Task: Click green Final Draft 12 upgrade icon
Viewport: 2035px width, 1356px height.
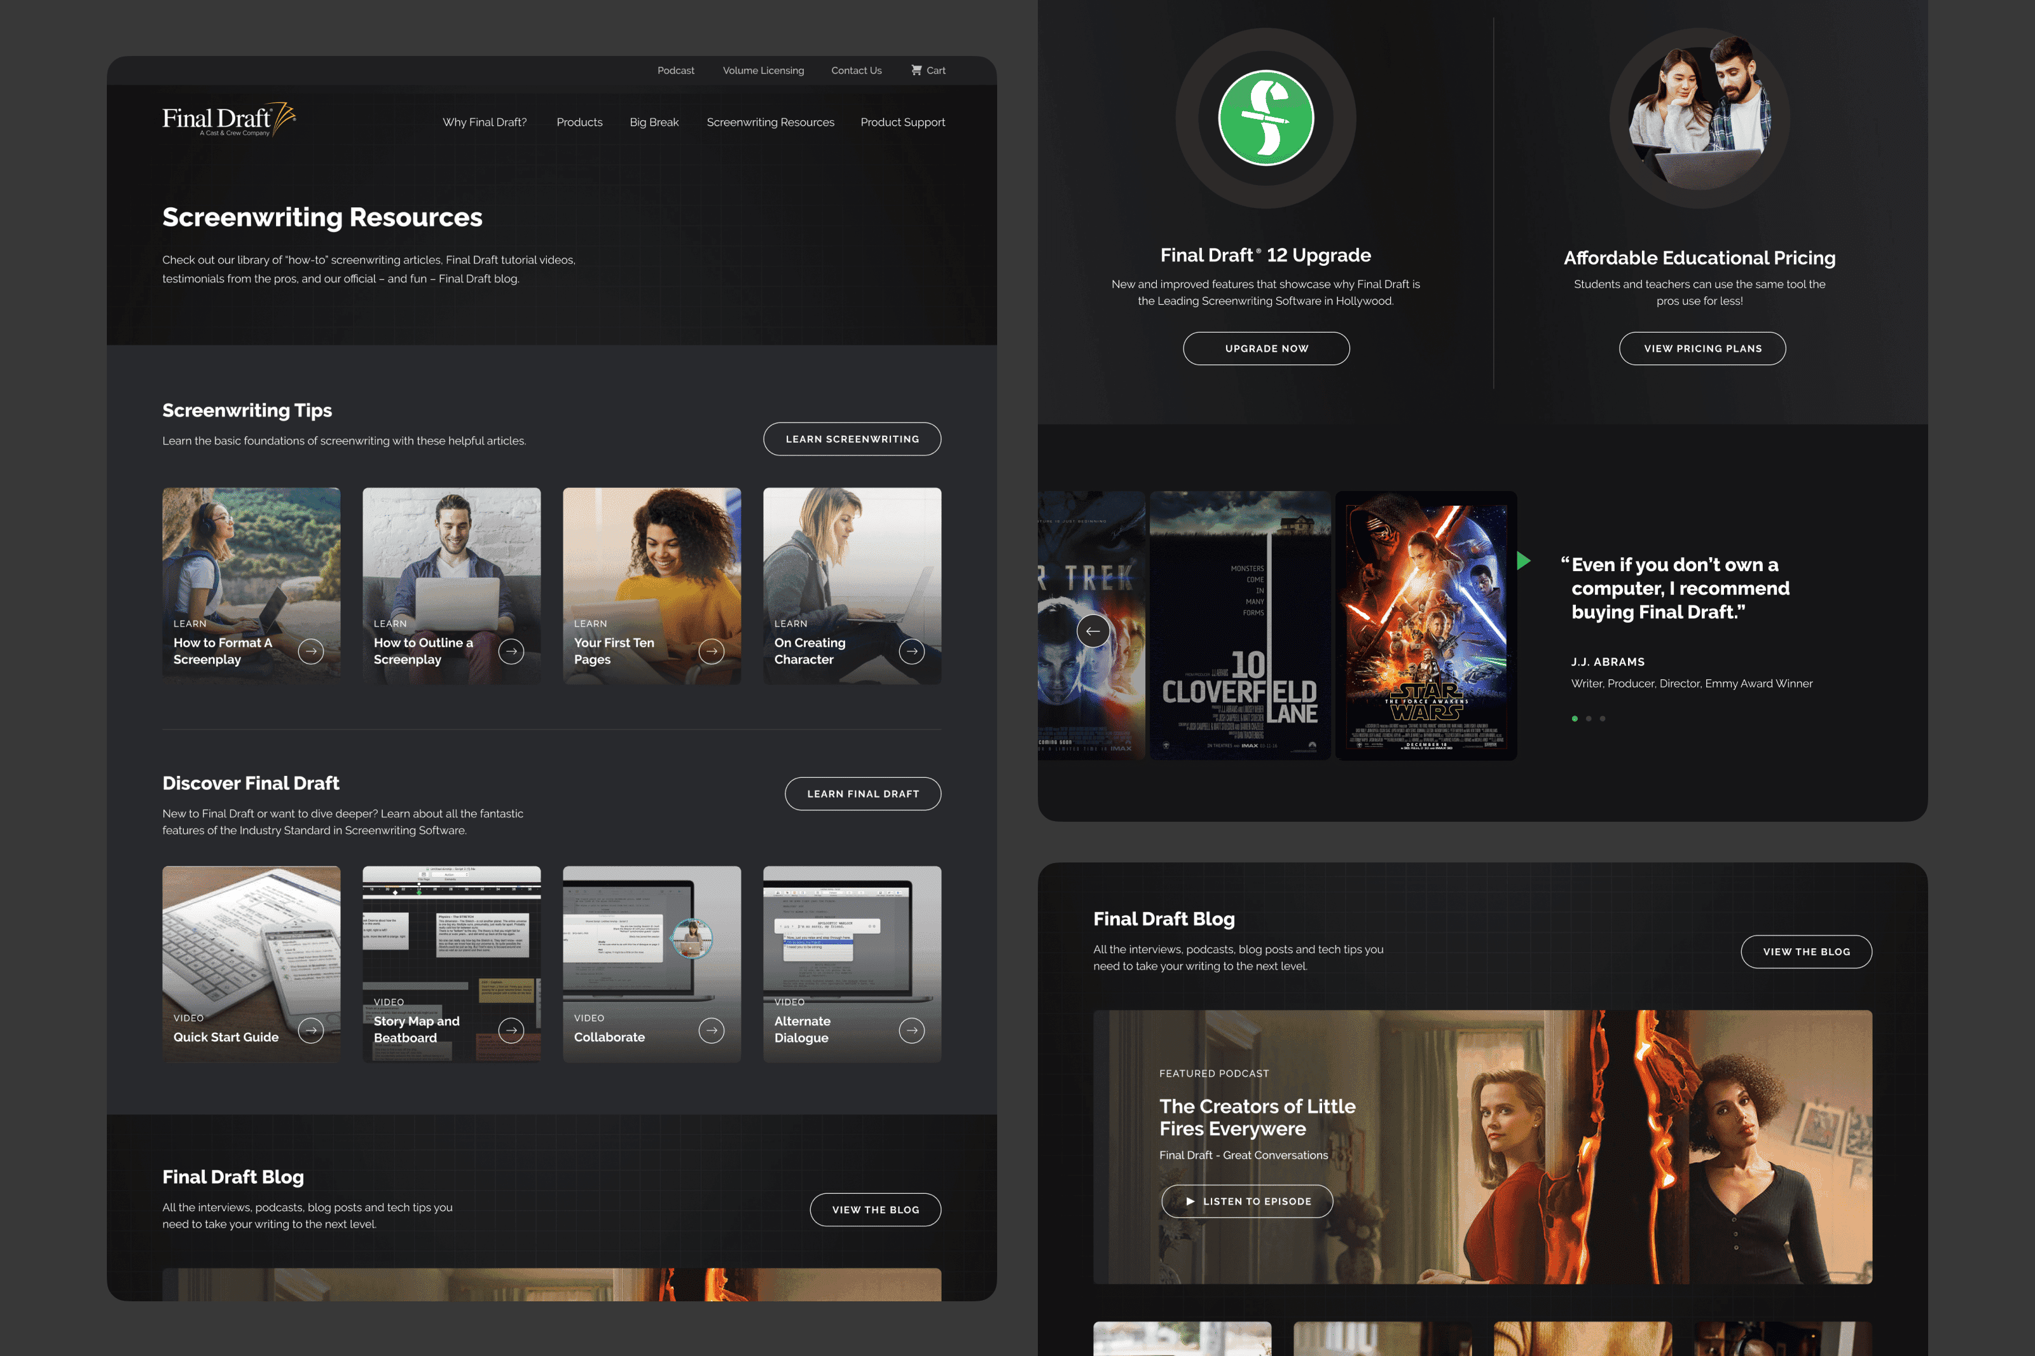Action: [x=1266, y=118]
